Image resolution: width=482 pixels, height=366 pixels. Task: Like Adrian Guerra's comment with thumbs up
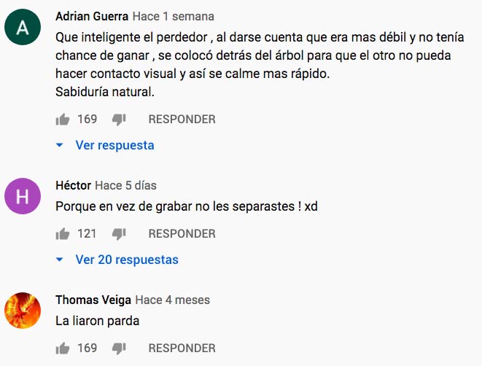(63, 120)
